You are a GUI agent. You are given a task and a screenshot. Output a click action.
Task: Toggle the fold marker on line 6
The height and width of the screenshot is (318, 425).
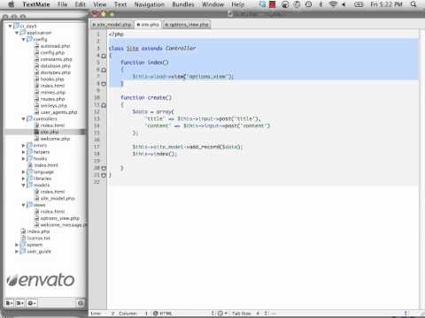pyautogui.click(x=104, y=70)
